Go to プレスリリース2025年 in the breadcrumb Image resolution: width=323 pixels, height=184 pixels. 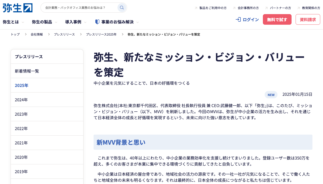tap(101, 34)
